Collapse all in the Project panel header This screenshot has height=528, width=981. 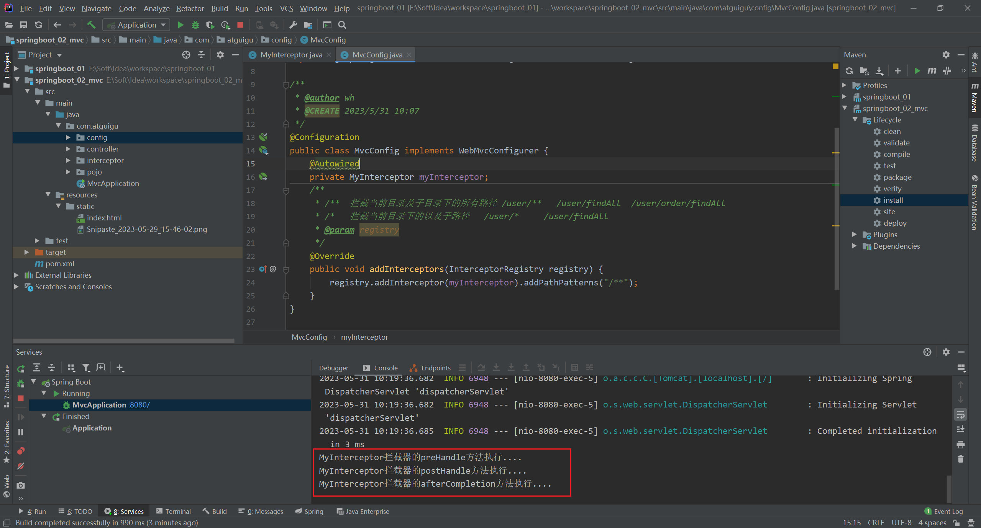click(x=201, y=55)
